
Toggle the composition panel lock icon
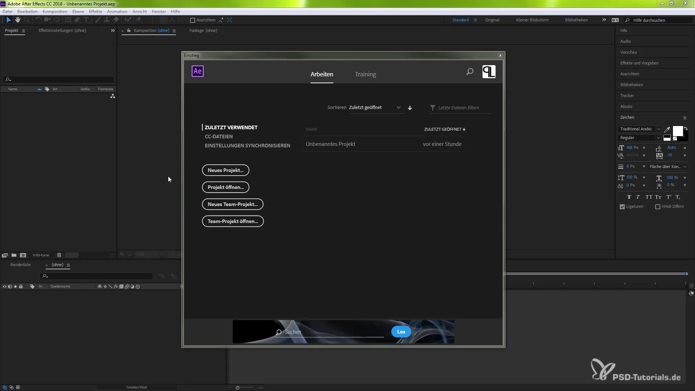click(129, 30)
